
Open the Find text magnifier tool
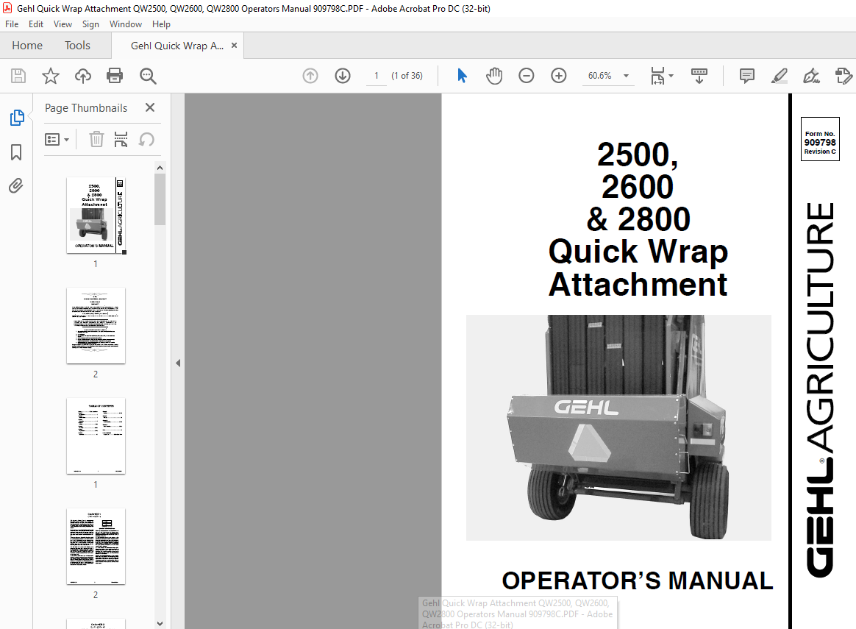pyautogui.click(x=148, y=76)
